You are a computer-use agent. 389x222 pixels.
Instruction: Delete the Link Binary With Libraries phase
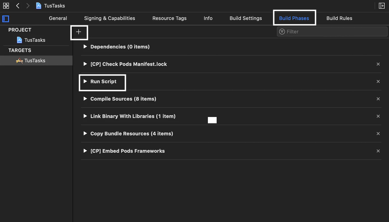click(x=378, y=116)
